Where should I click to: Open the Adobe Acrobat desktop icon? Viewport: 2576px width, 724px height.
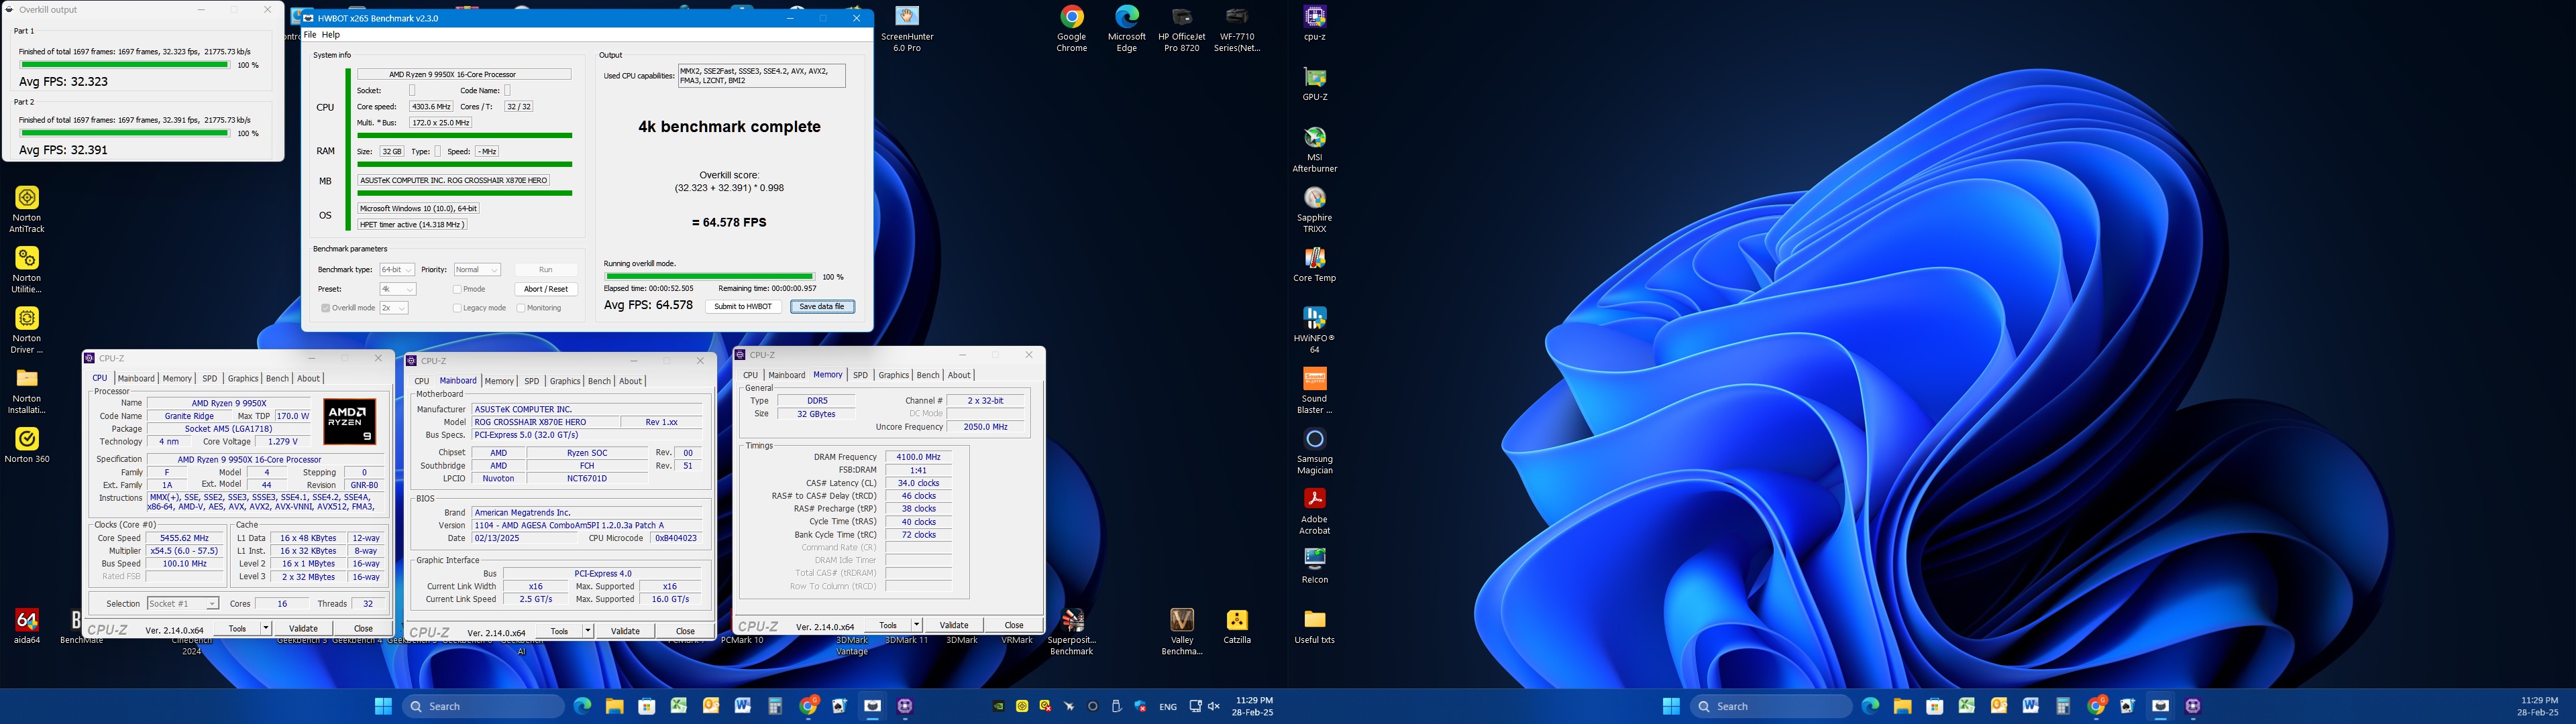pos(1314,511)
